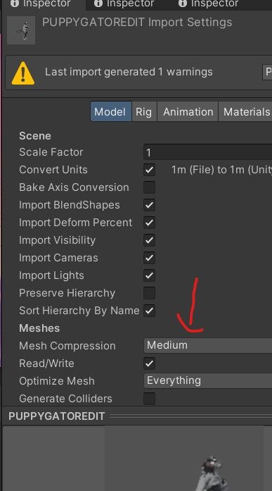
Task: Toggle the Convert Units checkbox
Action: coord(149,170)
